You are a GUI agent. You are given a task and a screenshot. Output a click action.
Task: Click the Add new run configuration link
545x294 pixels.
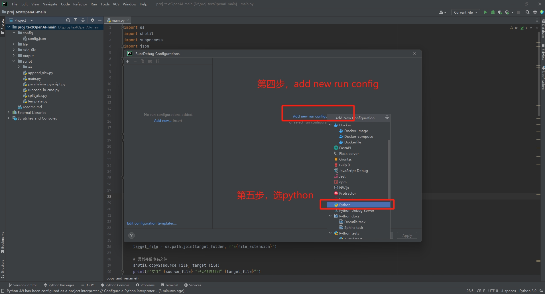tap(310, 116)
